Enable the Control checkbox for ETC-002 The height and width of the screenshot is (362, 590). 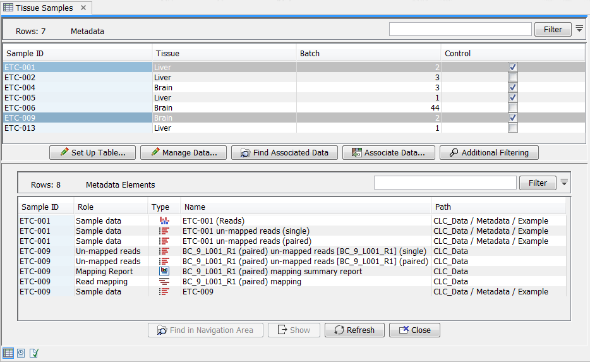click(513, 77)
